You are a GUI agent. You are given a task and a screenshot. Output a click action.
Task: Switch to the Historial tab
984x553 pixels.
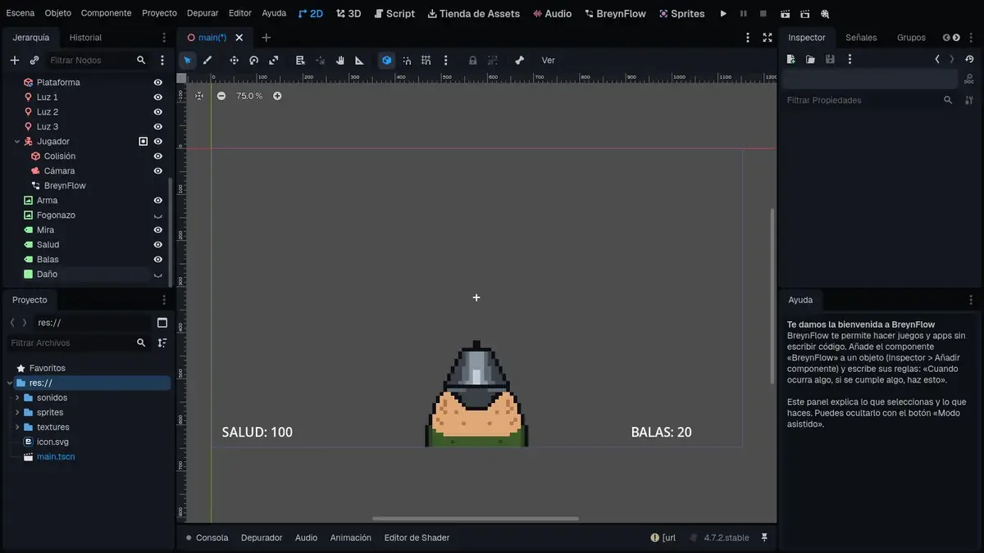click(x=85, y=38)
